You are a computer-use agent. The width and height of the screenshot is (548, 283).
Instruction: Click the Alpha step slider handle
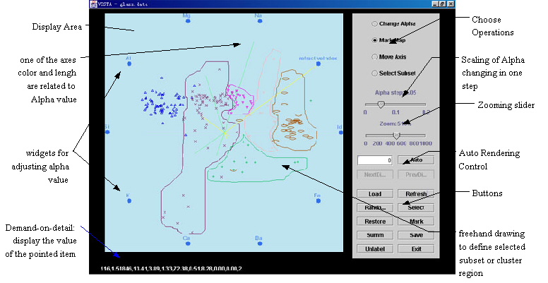[381, 104]
